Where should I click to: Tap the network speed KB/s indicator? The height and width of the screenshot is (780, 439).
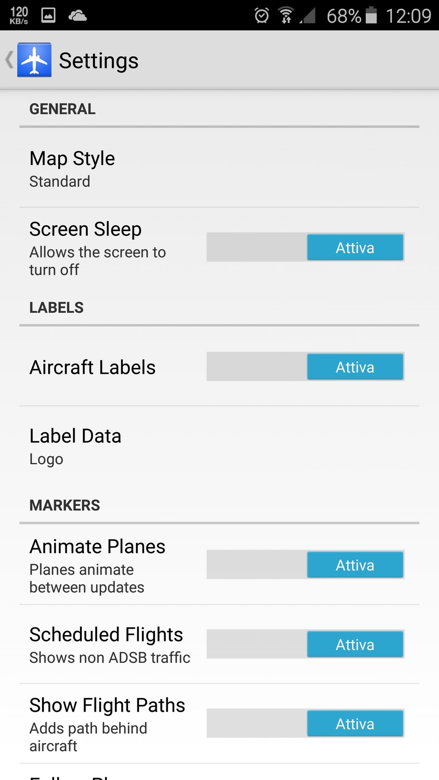[19, 15]
